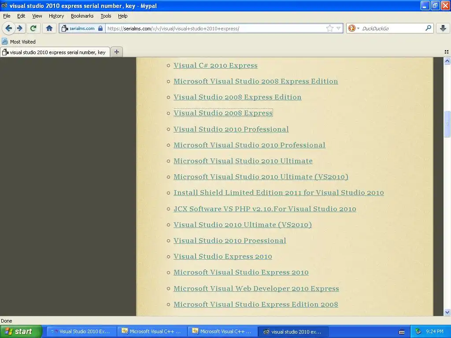Image resolution: width=451 pixels, height=338 pixels.
Task: Open the DuckDuckGo search engine selector
Action: pos(354,28)
